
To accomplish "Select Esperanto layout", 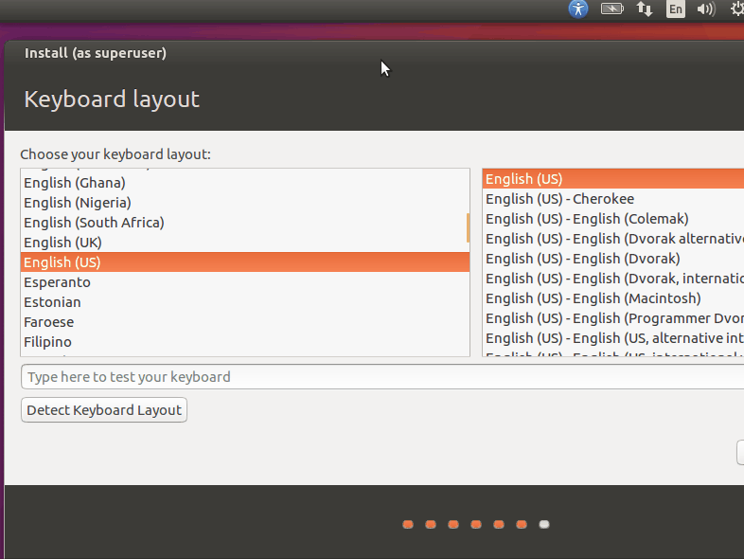I will [245, 282].
